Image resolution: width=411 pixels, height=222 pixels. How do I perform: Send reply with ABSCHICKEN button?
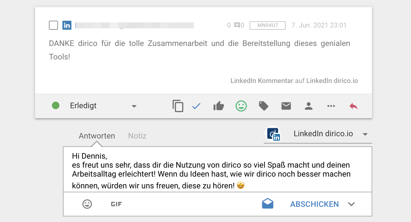click(x=314, y=204)
